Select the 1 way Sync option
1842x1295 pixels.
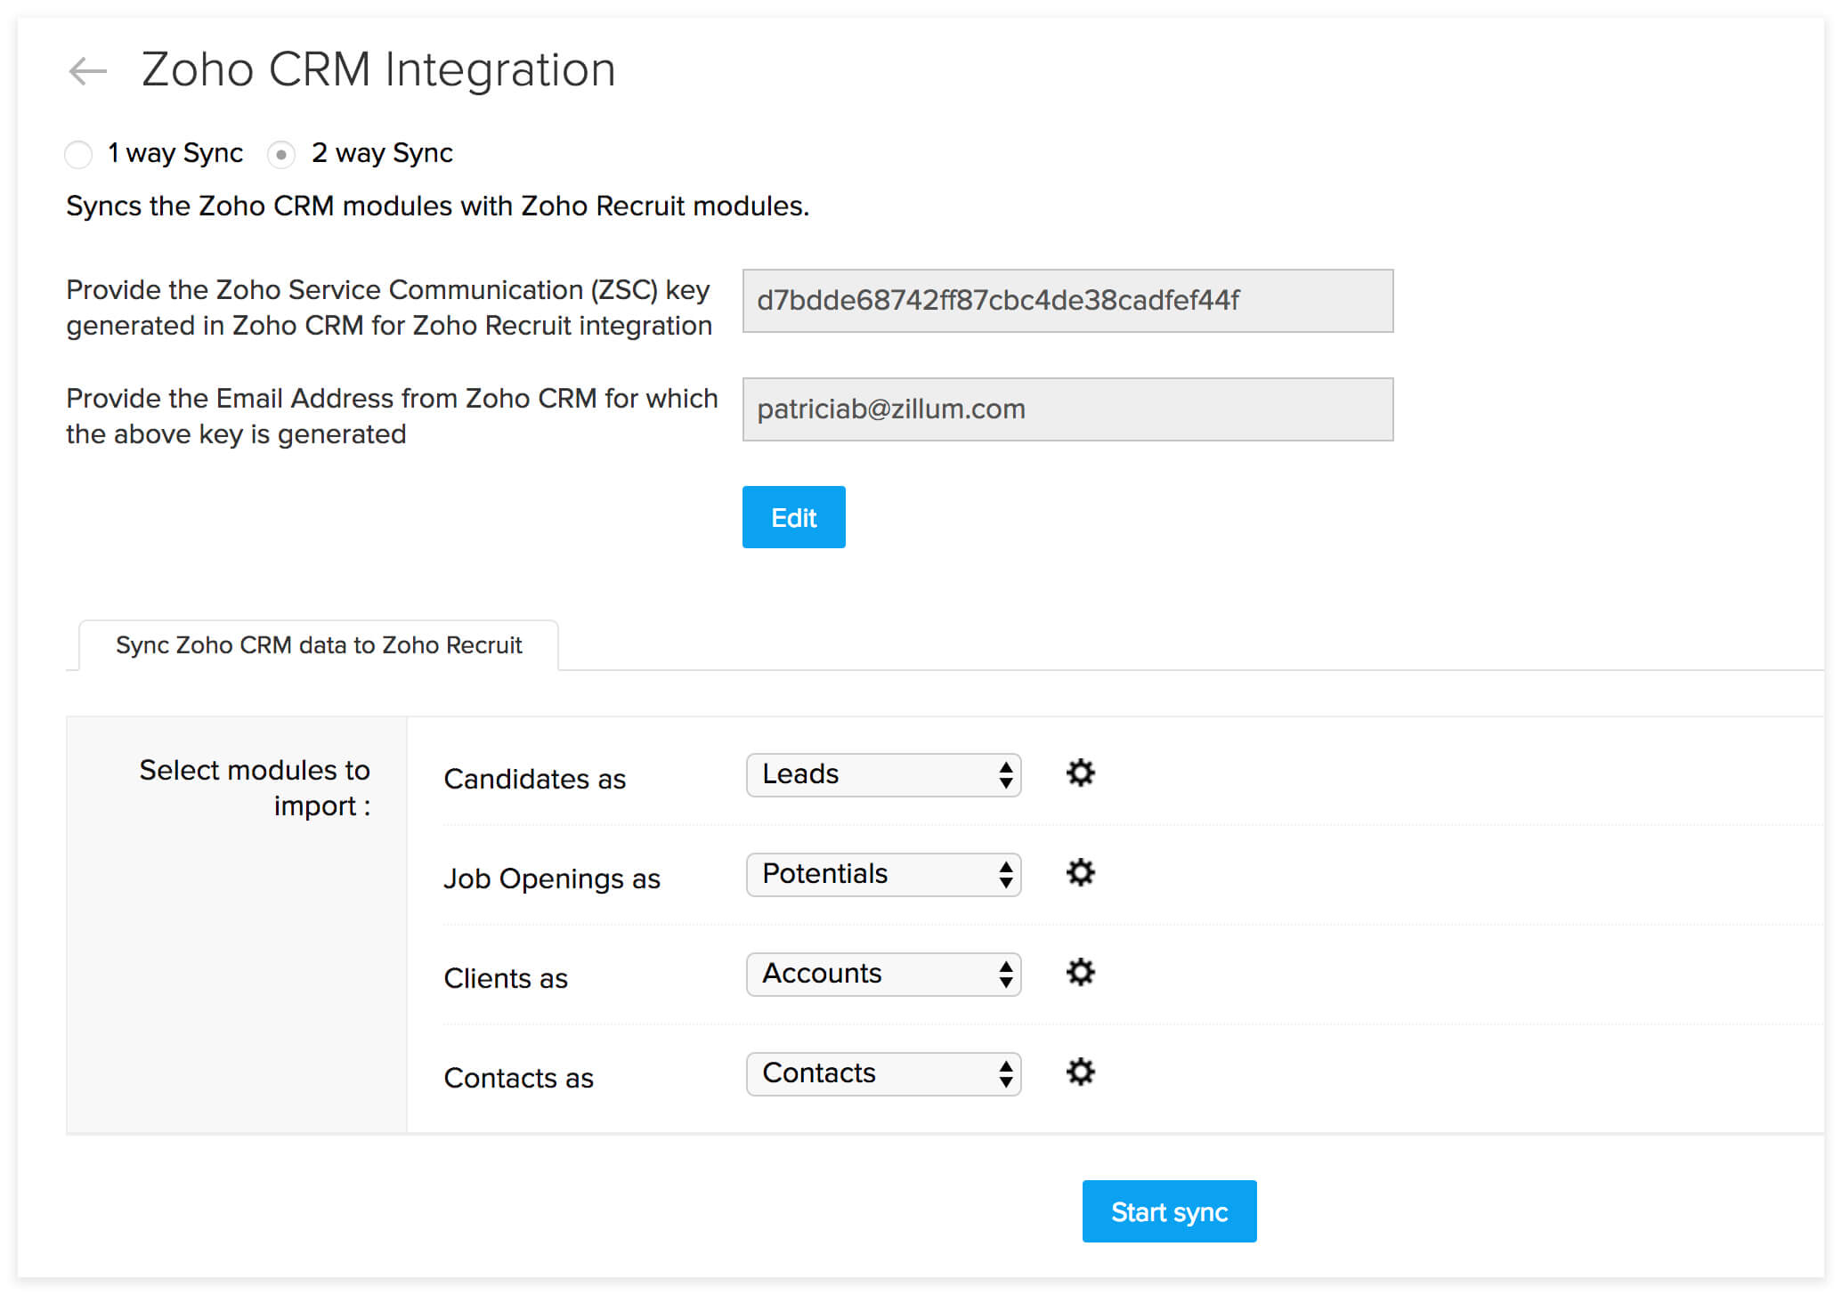click(x=79, y=154)
